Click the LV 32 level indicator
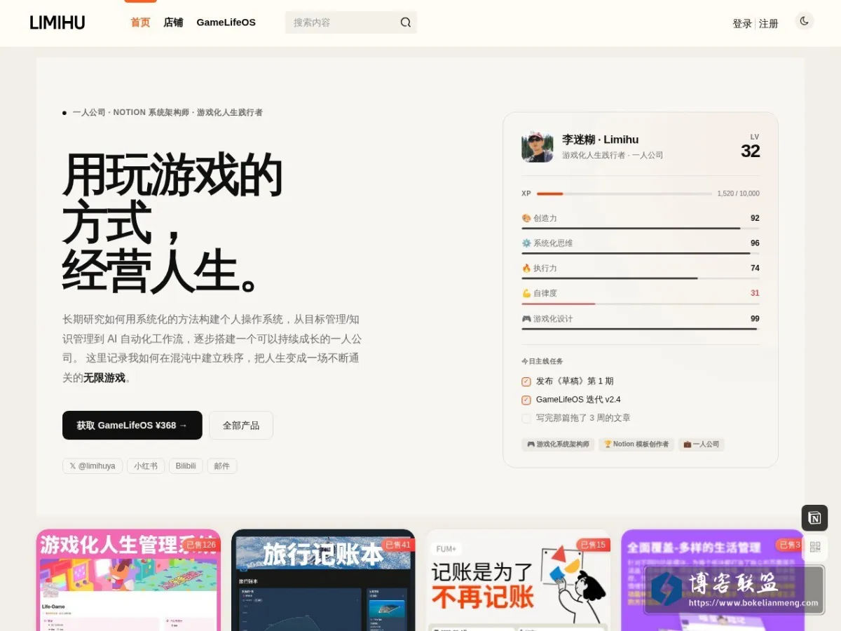This screenshot has width=841, height=631. [x=751, y=147]
